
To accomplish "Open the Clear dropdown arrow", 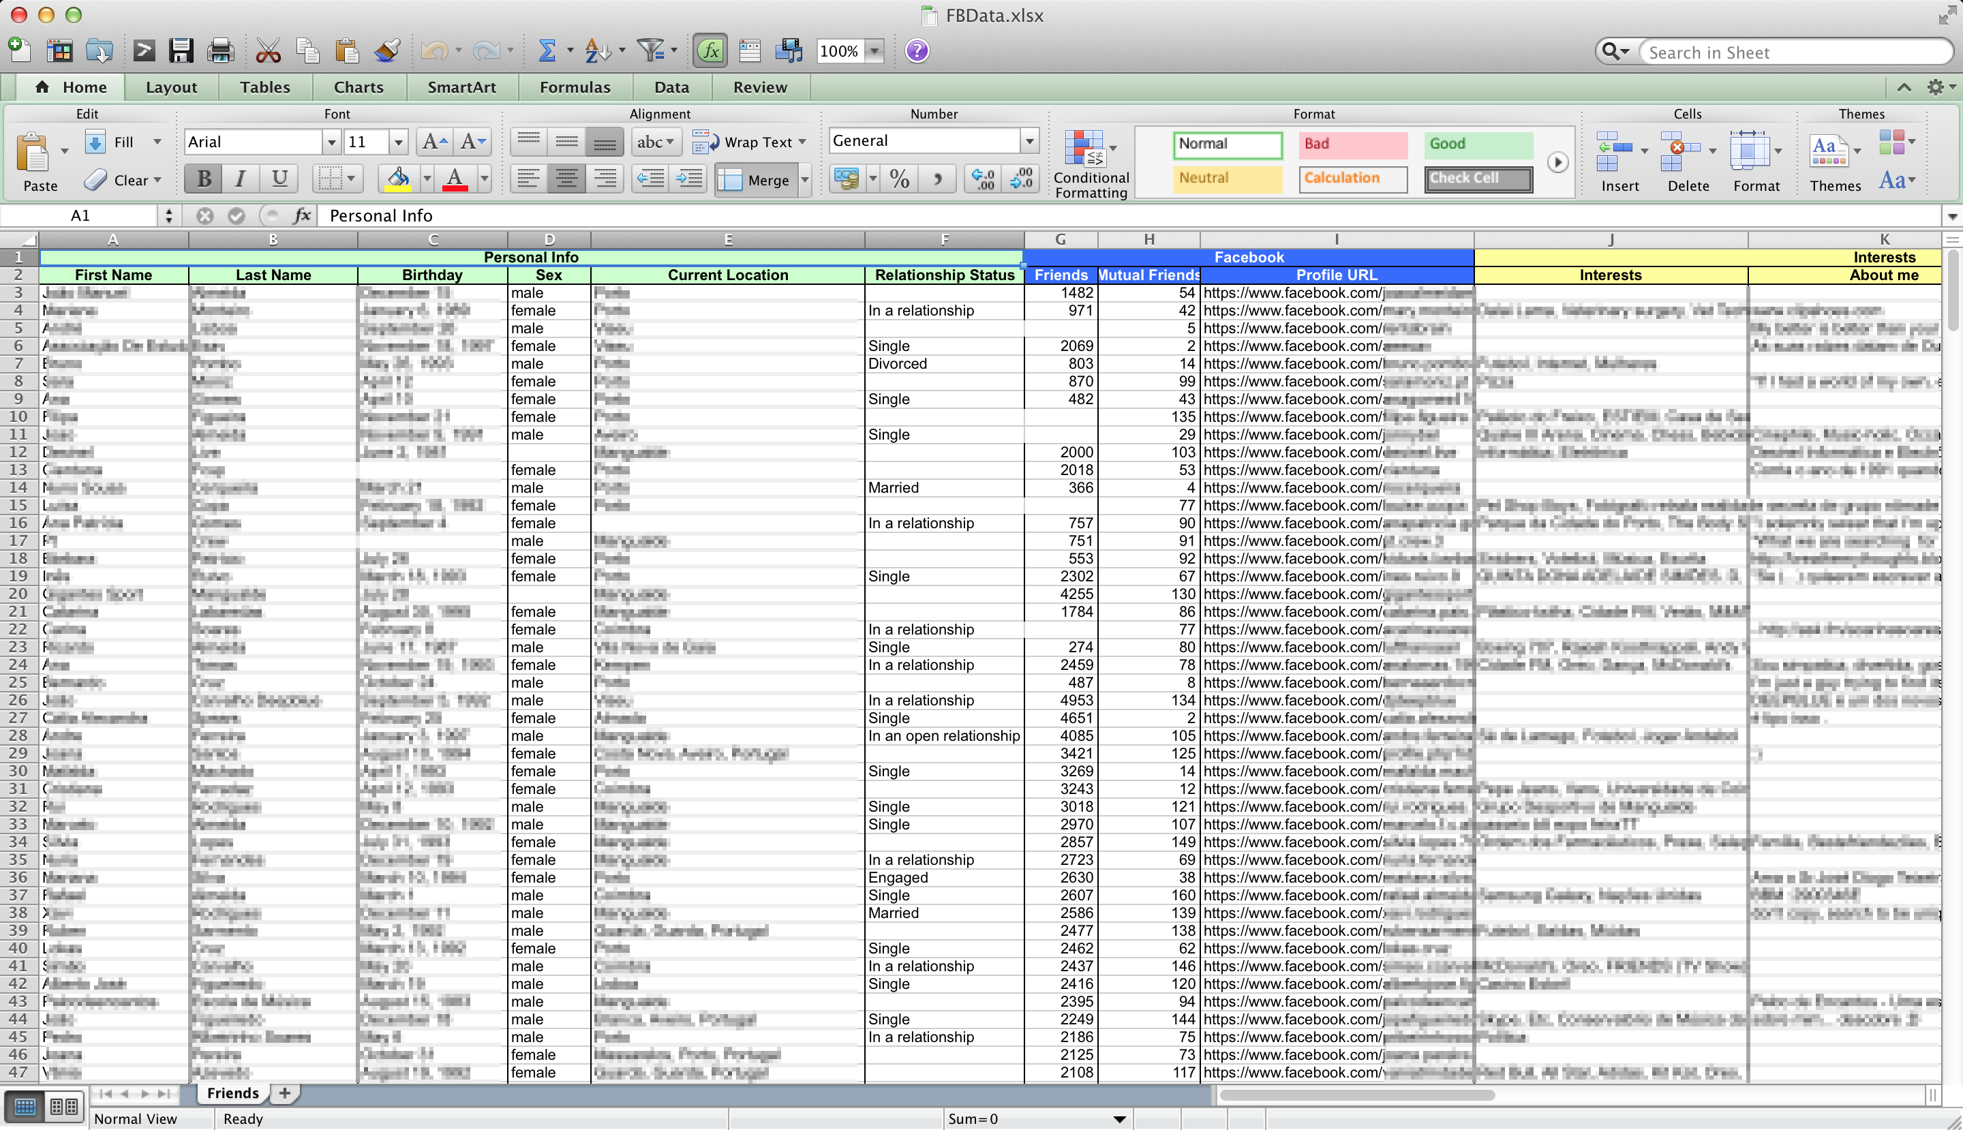I will pos(157,179).
